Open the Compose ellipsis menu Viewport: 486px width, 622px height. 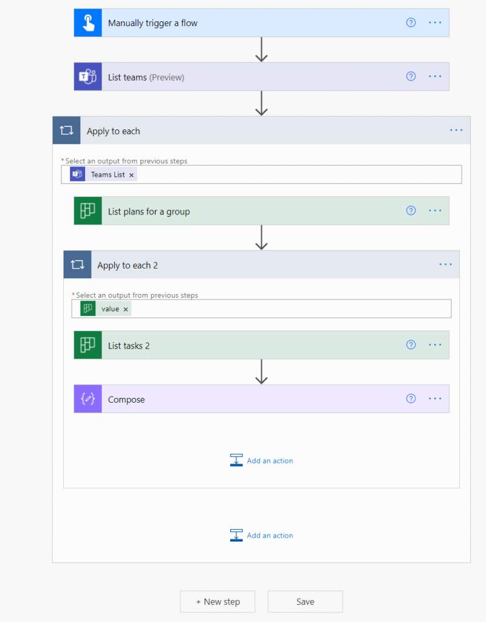(435, 398)
